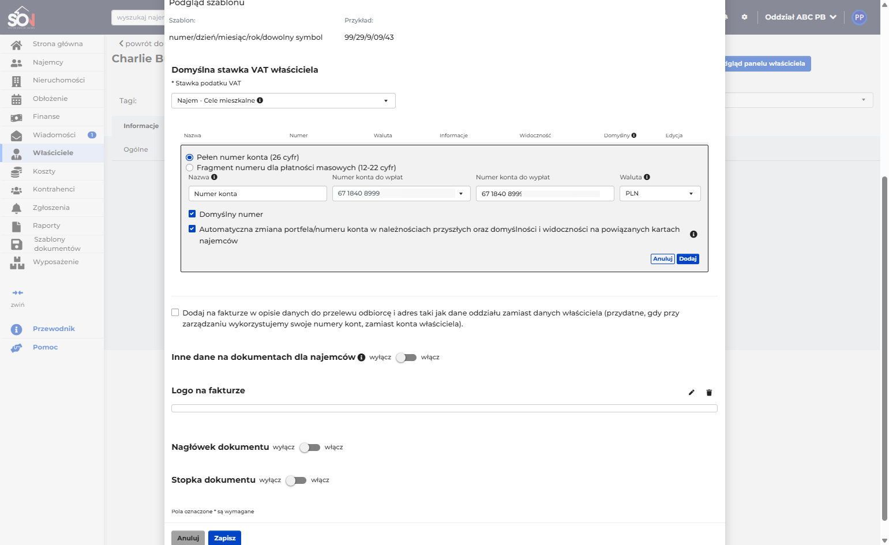Collapse the sidebar with zwiń arrows icon
Viewport: 889px width, 545px height.
click(18, 293)
